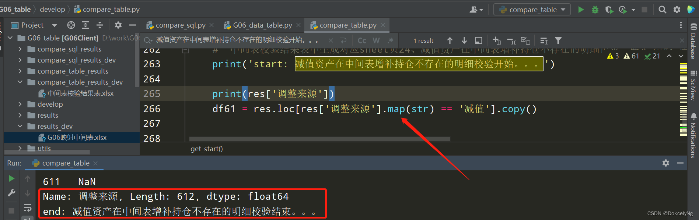Image resolution: width=699 pixels, height=220 pixels.
Task: Select all occurrences icon in search bar
Action: (x=525, y=40)
